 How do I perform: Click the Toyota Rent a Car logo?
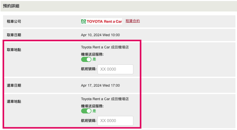click(x=101, y=21)
